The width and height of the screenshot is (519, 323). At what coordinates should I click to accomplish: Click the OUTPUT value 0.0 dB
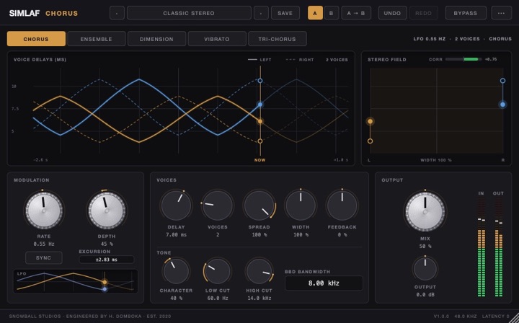(x=425, y=295)
